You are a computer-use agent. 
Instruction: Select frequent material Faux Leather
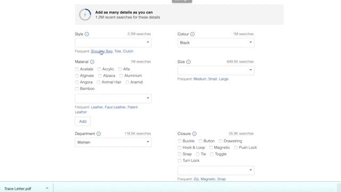click(x=115, y=107)
